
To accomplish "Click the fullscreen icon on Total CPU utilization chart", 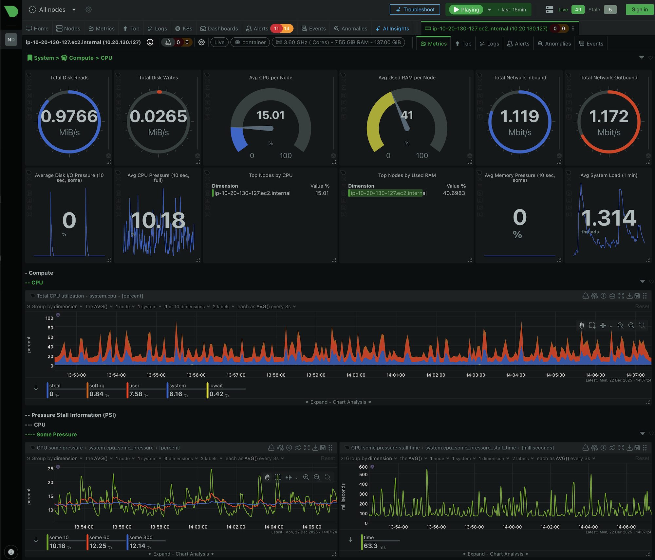I will (x=621, y=296).
